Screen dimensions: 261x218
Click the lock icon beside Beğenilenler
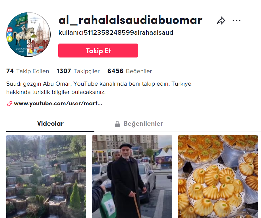117,124
